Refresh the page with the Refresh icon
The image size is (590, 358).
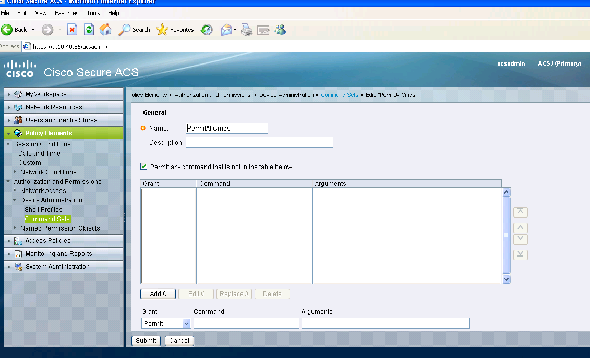pyautogui.click(x=89, y=30)
